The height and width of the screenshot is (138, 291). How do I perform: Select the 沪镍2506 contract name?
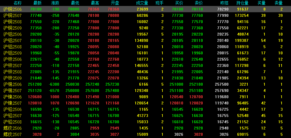(13, 97)
